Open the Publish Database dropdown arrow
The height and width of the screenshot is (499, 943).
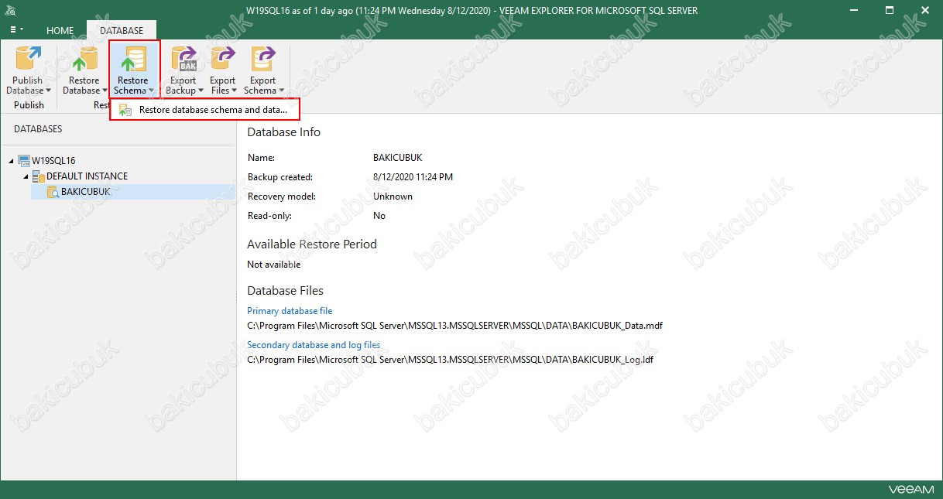[x=48, y=91]
